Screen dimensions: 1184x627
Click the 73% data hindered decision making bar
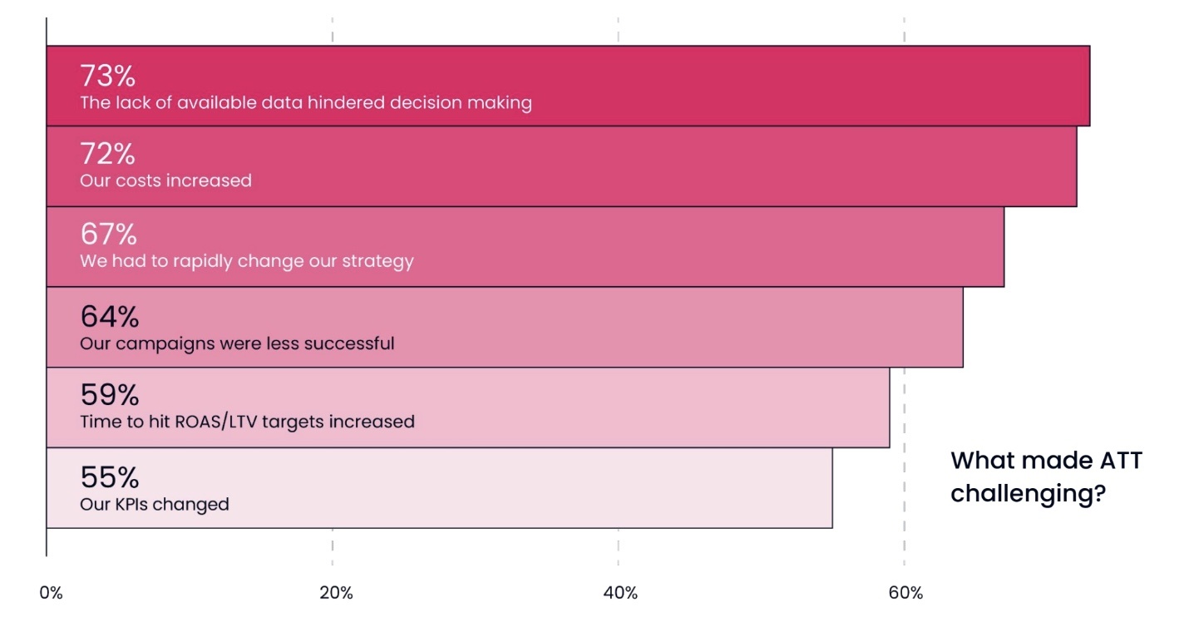(568, 86)
